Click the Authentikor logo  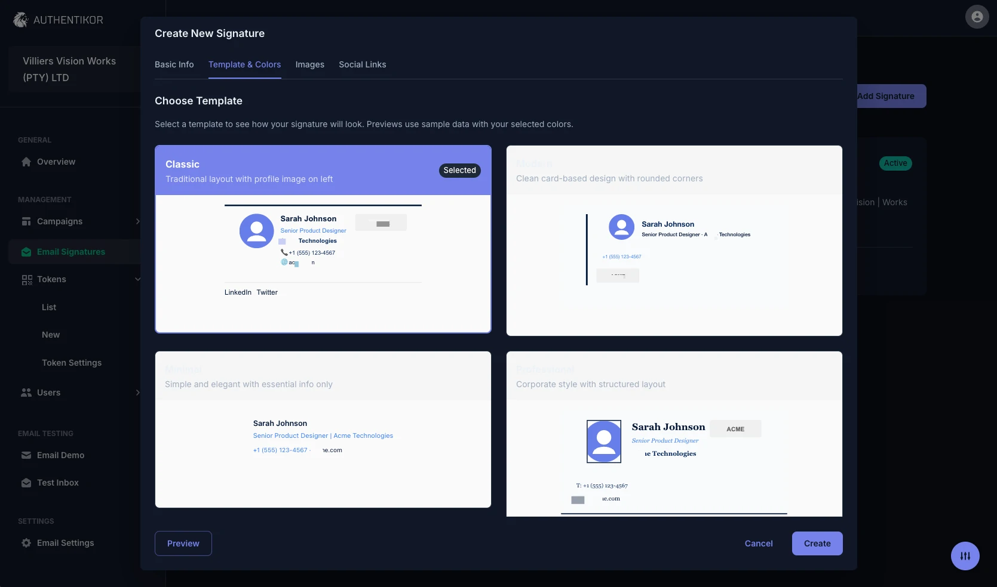coord(20,19)
